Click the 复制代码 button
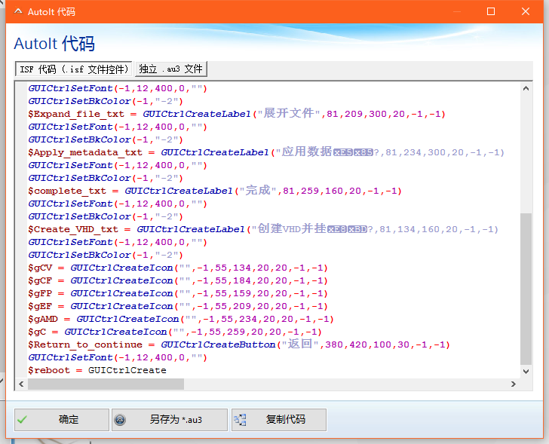This screenshot has width=549, height=444. [279, 420]
